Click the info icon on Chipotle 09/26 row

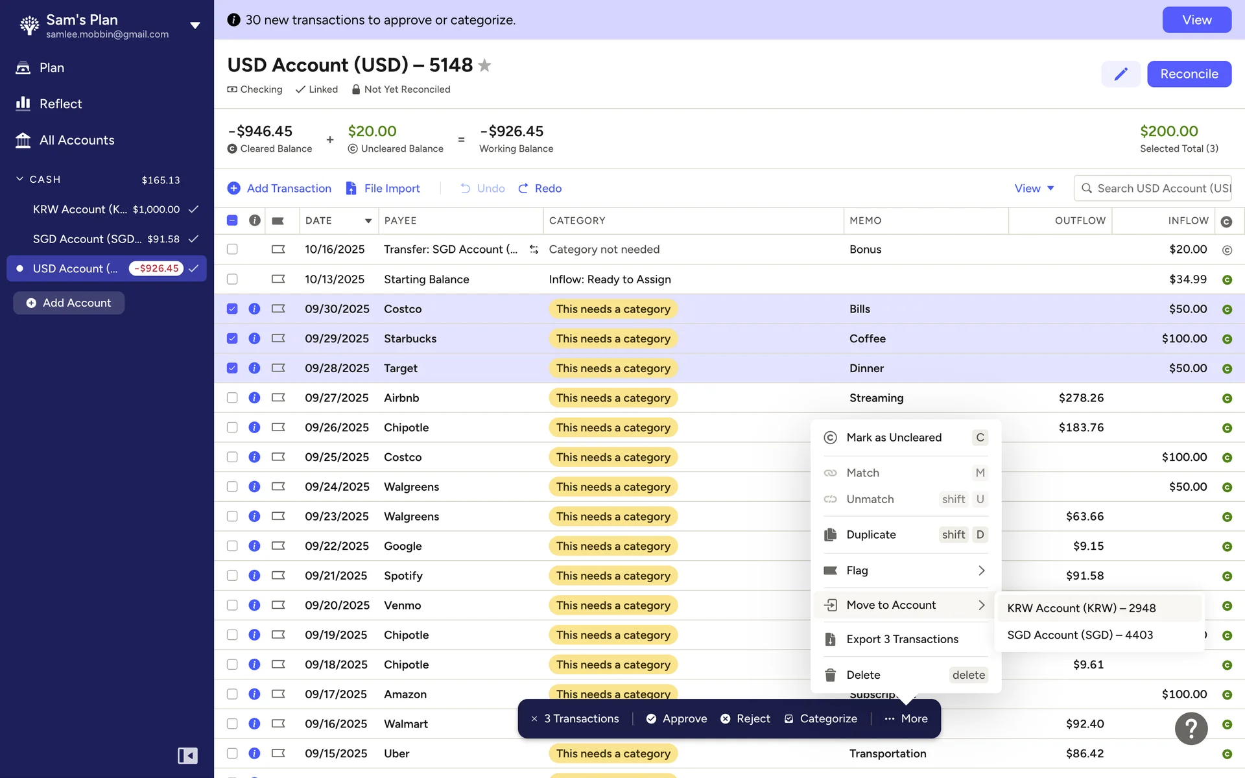[254, 427]
